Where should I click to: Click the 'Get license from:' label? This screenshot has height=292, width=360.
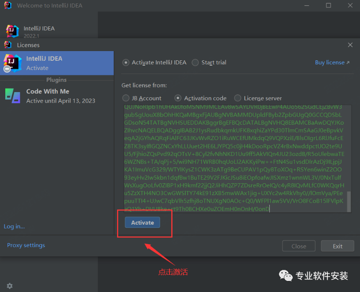coord(144,85)
